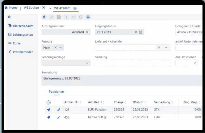Open the Sendungsvorlage dropdown
This screenshot has height=133, width=205.
click(66, 63)
